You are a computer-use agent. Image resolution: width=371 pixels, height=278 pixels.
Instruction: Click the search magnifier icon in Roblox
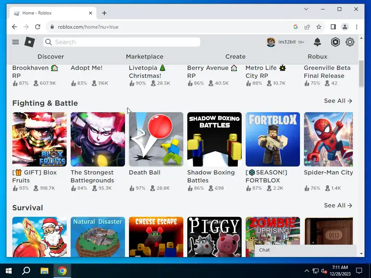click(49, 42)
